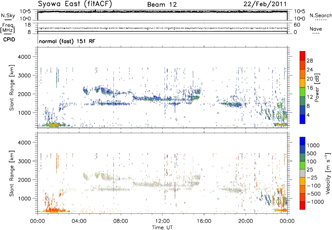The image size is (332, 230).
Task: Click the '1000' value on velocity scale
Action: point(313,145)
